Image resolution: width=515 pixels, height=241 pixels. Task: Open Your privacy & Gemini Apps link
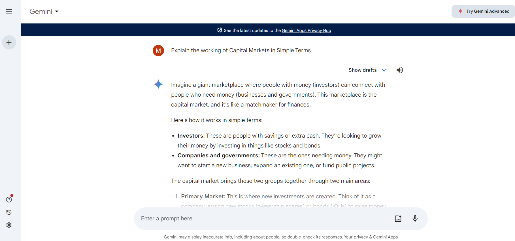pyautogui.click(x=371, y=237)
